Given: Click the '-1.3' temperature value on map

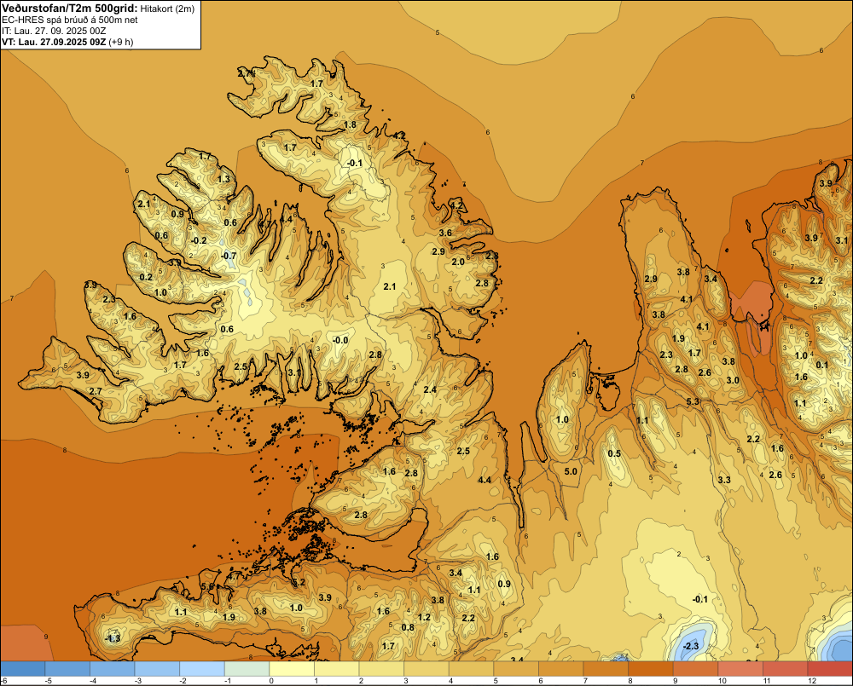Looking at the screenshot, I should click(x=112, y=638).
